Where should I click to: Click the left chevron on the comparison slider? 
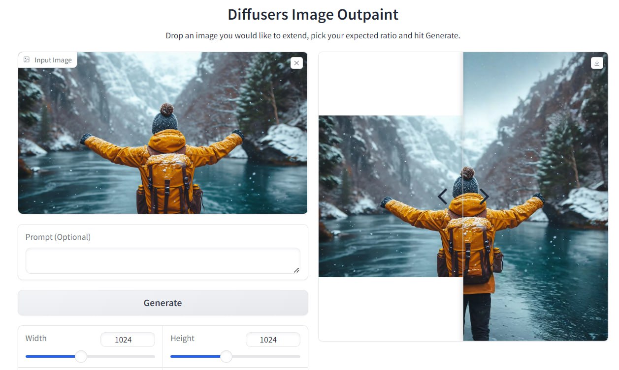443,197
